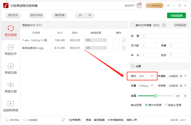This screenshot has width=191, height=125.
Task: Switch to 格式转换 sidebar tab
Action: [11, 31]
